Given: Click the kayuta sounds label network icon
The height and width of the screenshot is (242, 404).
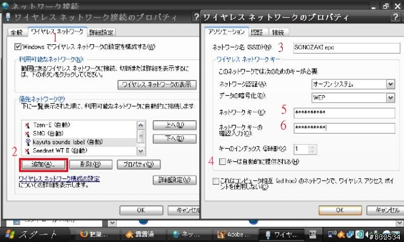Looking at the screenshot, I should coord(28,142).
